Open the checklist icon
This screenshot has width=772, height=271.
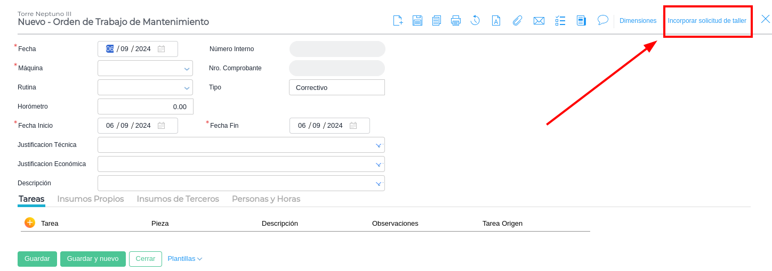560,21
